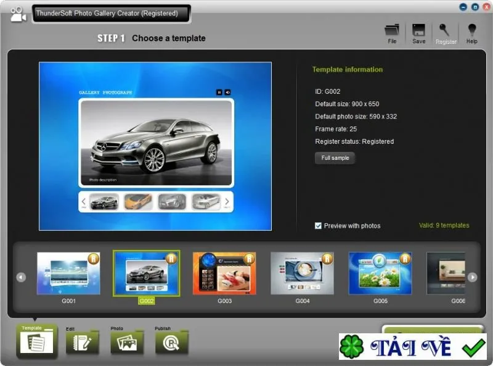
Task: Select the G003 template thumbnail
Action: (x=224, y=273)
